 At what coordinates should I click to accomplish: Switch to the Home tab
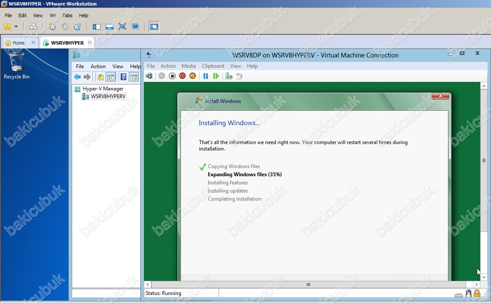click(x=18, y=43)
